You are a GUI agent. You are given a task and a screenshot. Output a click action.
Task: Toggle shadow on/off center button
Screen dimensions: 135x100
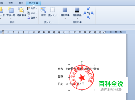coord(89,13)
